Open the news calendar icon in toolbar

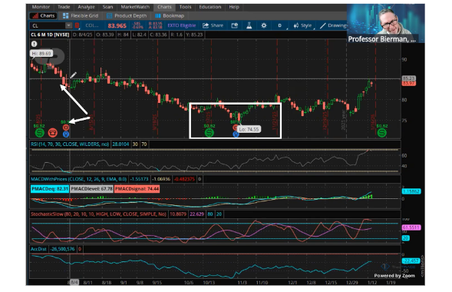(234, 25)
